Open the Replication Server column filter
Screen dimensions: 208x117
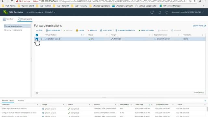pos(179,35)
